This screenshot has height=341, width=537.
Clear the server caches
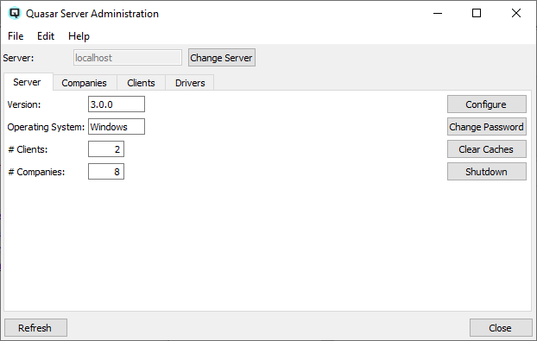click(487, 149)
